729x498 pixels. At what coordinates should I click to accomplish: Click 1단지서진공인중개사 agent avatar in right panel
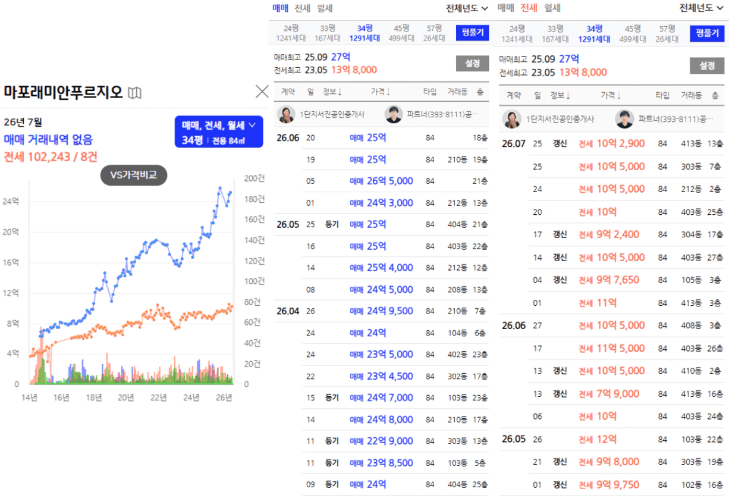[x=513, y=119]
